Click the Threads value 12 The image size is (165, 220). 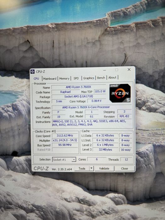[x=126, y=160]
